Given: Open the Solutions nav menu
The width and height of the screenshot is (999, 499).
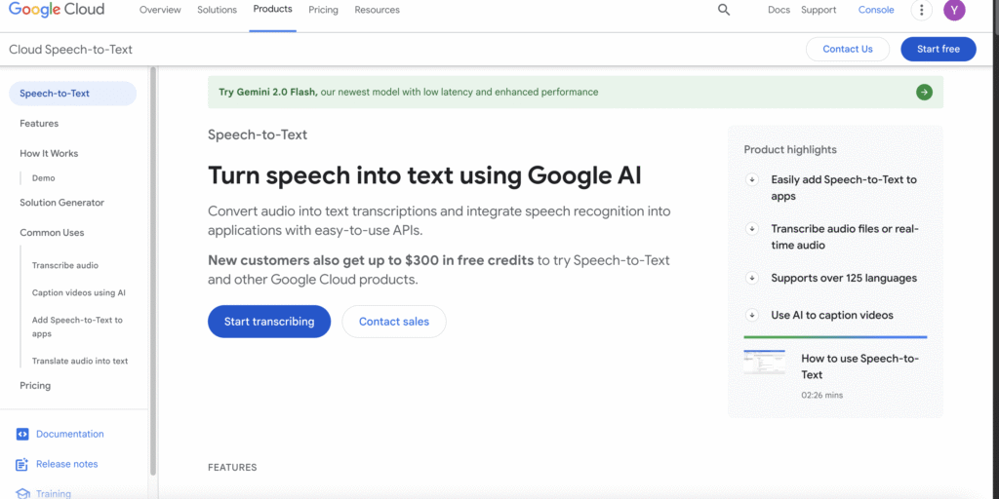Looking at the screenshot, I should pos(218,10).
